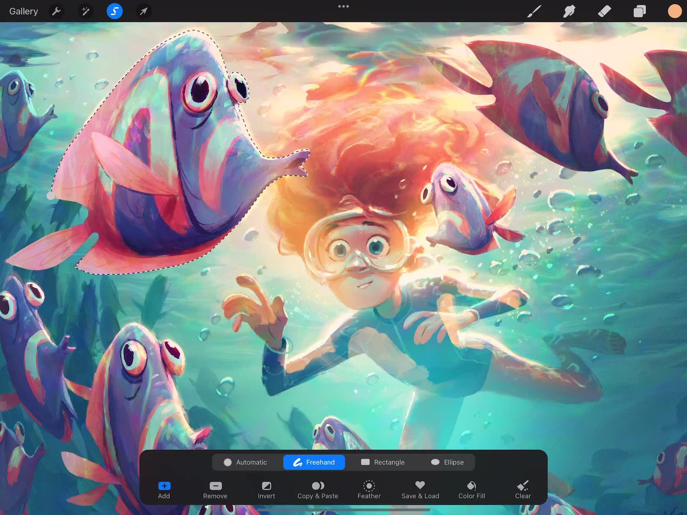Apply Feather to the selection
Viewport: 687px width, 515px height.
[x=369, y=490]
